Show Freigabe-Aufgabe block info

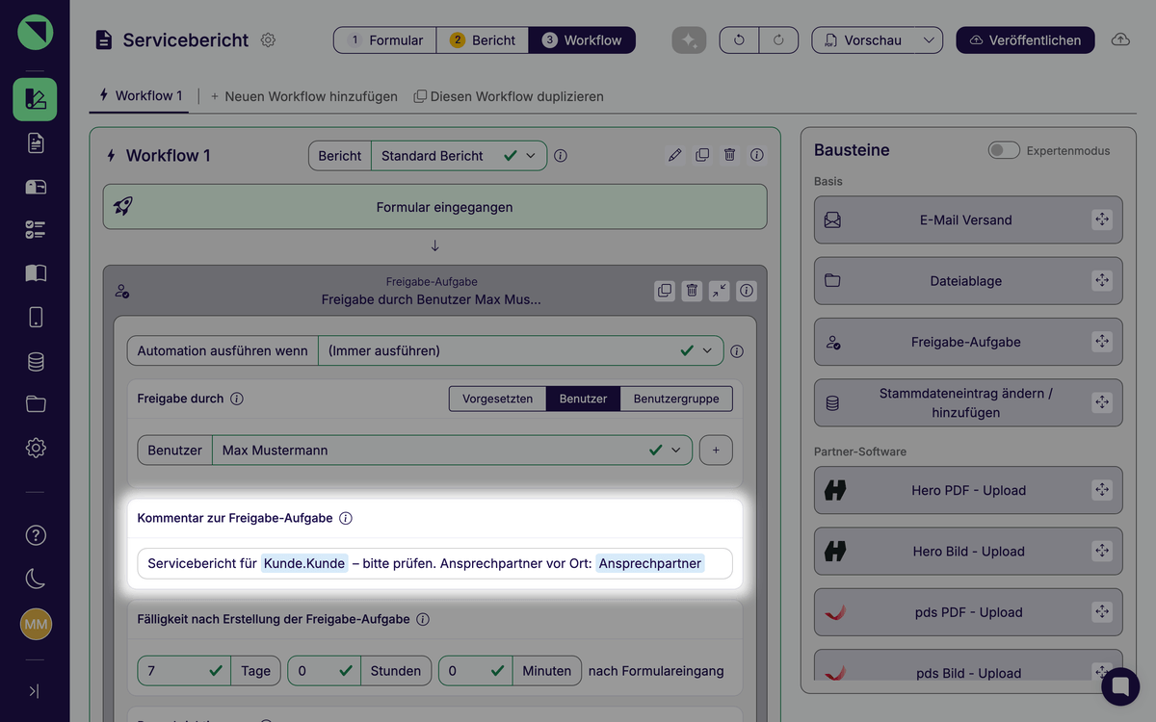click(747, 291)
